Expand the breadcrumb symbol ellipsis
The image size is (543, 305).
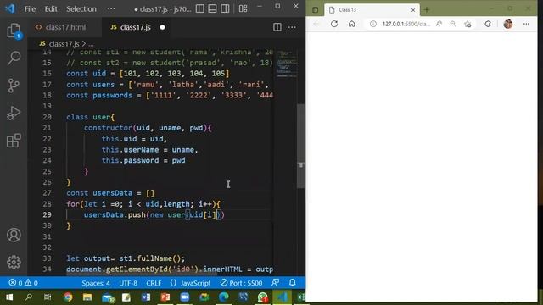[91, 44]
